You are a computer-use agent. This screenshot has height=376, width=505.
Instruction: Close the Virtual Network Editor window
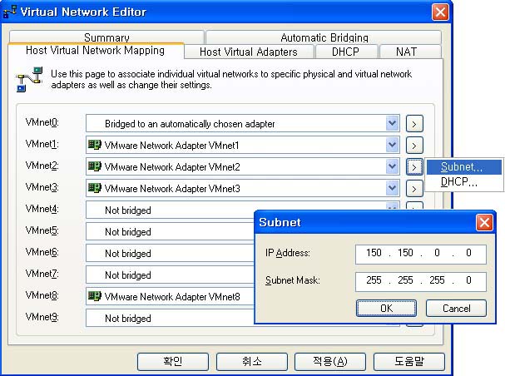click(440, 12)
